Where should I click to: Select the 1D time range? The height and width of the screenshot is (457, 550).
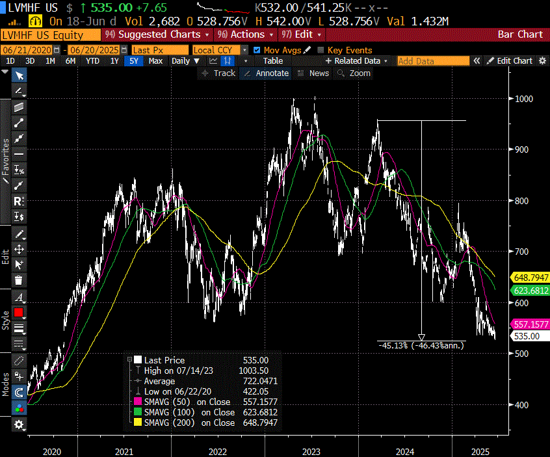10,60
